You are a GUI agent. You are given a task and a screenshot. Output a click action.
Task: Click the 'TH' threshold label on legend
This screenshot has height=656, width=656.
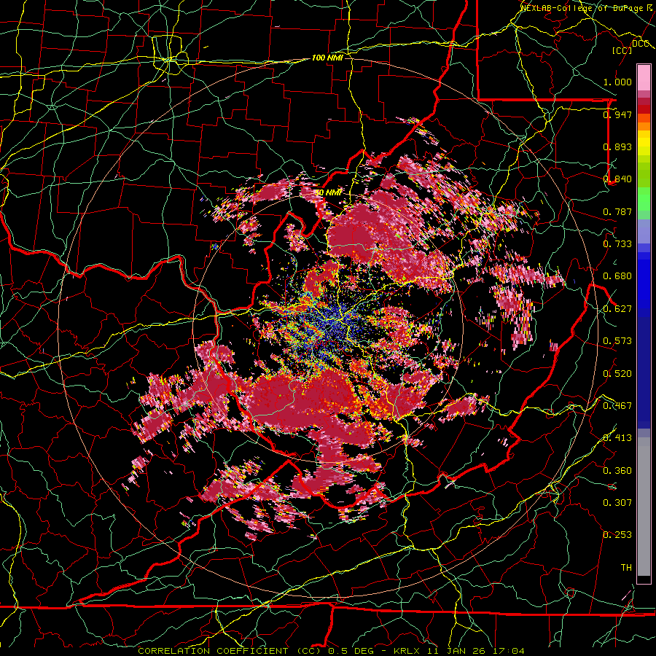[626, 567]
